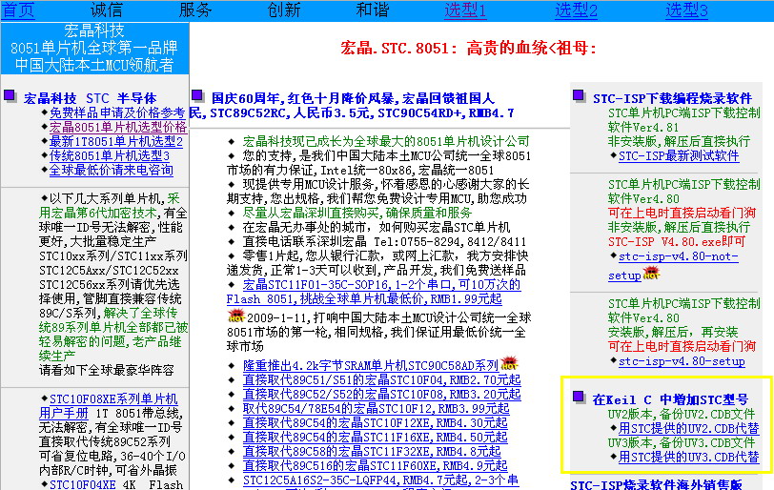
Task: Click the 请看如下全球最豪华阵容 text
Action: click(106, 370)
